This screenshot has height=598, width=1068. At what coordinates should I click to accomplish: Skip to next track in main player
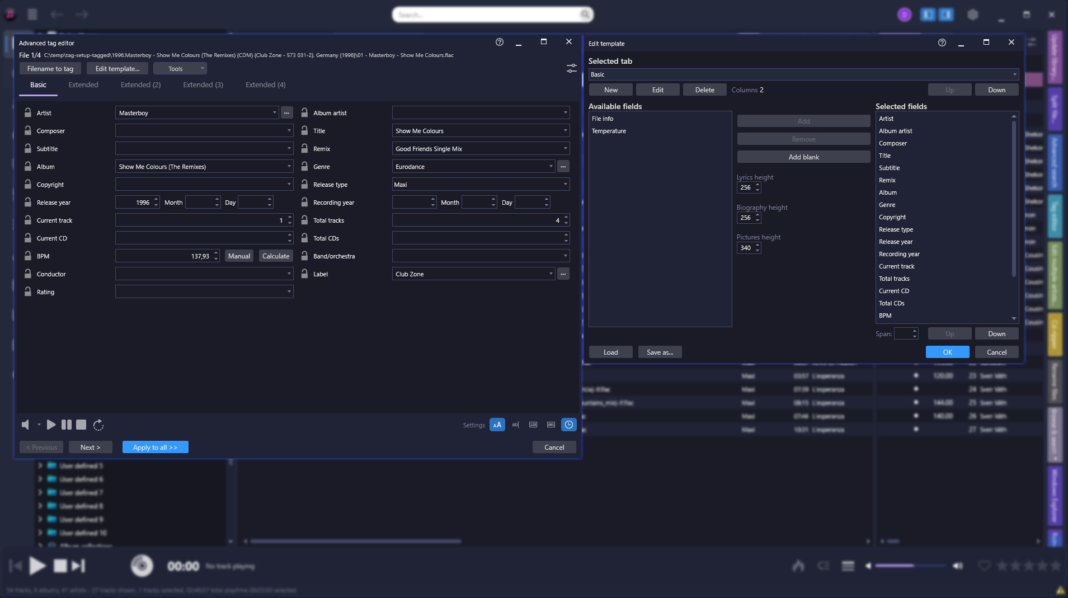point(78,566)
